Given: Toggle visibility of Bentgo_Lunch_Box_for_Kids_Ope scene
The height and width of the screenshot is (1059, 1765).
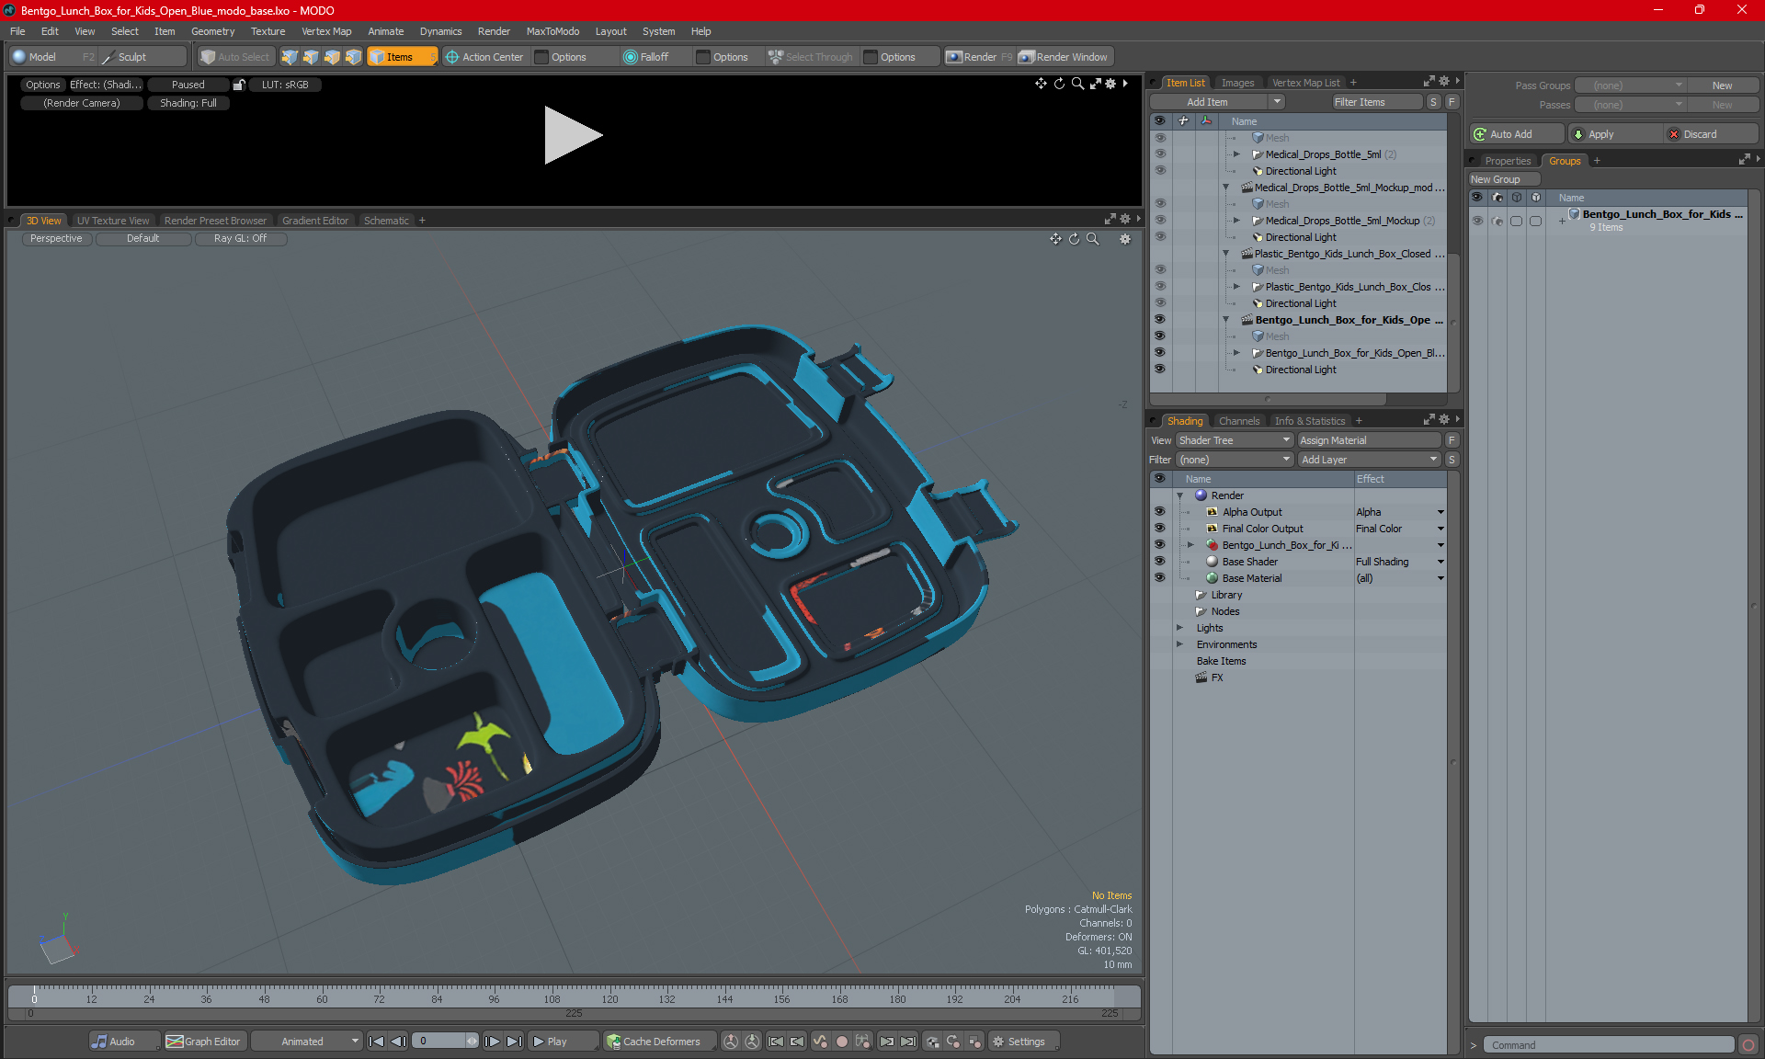Looking at the screenshot, I should pyautogui.click(x=1159, y=320).
